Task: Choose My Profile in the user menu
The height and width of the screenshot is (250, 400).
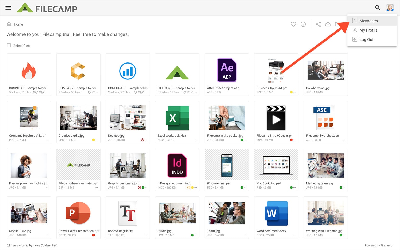Action: [368, 30]
